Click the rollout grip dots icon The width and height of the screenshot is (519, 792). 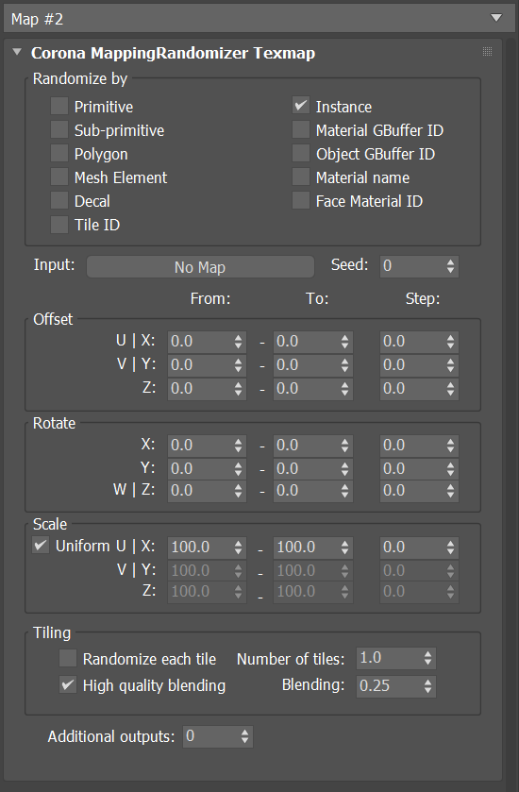pos(487,51)
